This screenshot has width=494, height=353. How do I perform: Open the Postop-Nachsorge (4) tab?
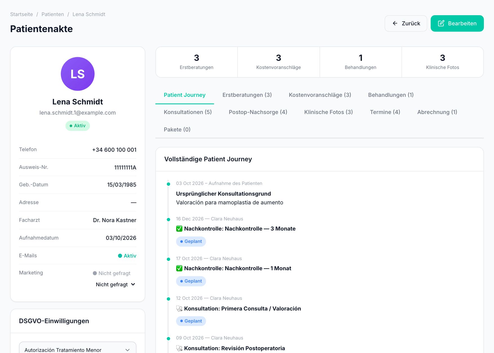click(x=258, y=112)
